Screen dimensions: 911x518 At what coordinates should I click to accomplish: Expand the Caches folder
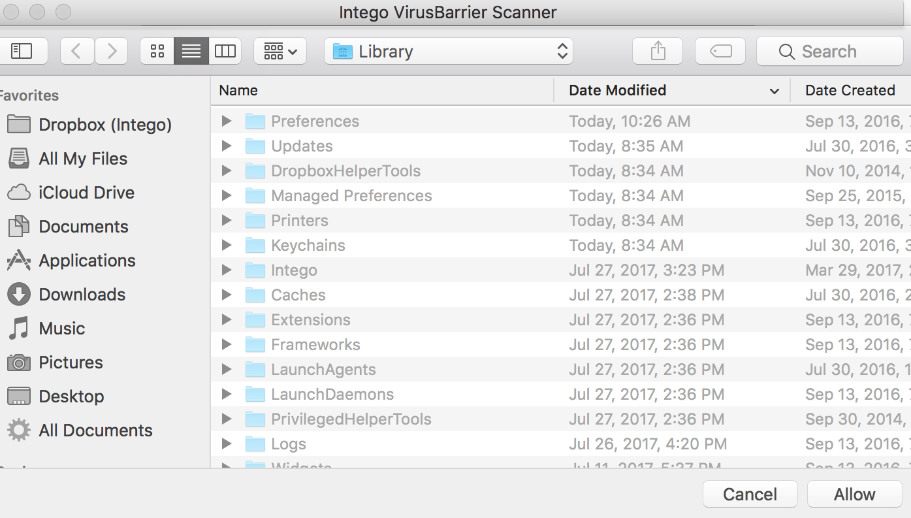click(x=227, y=295)
